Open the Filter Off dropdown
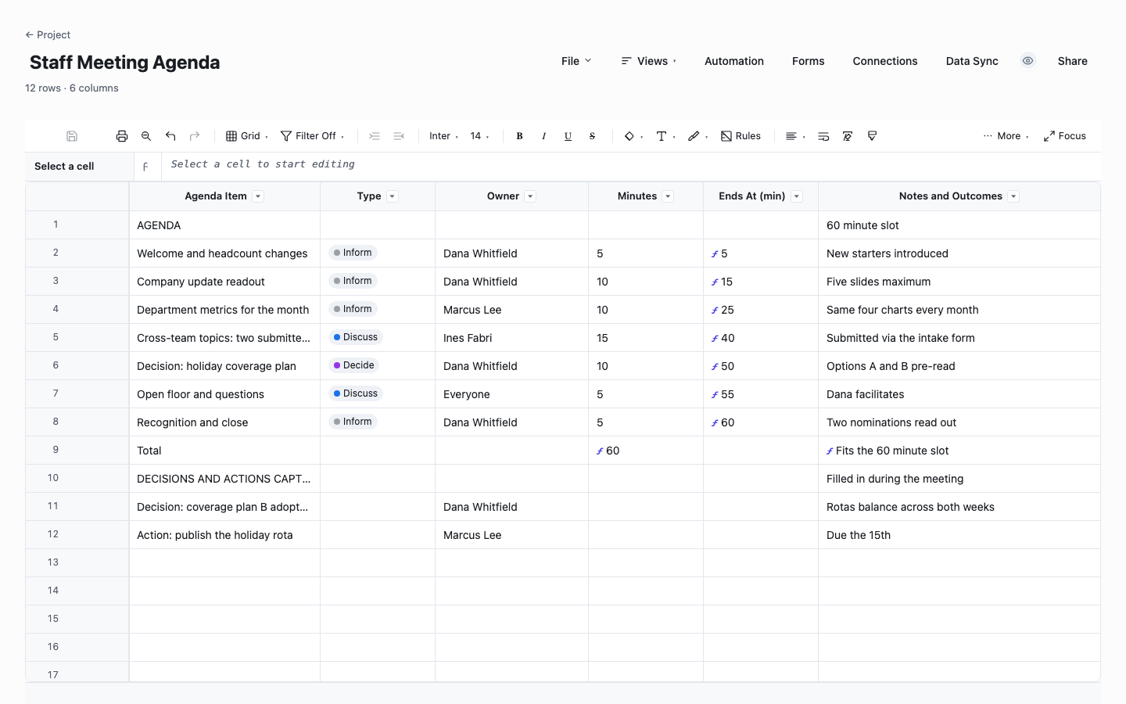Image resolution: width=1126 pixels, height=704 pixels. click(313, 136)
